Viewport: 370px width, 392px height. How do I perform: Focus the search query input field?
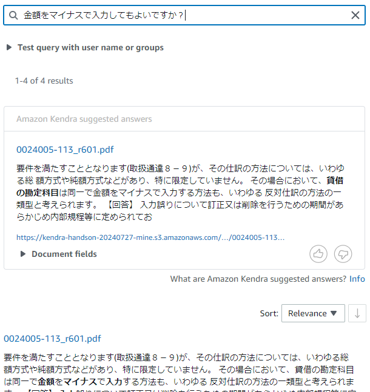pos(184,15)
